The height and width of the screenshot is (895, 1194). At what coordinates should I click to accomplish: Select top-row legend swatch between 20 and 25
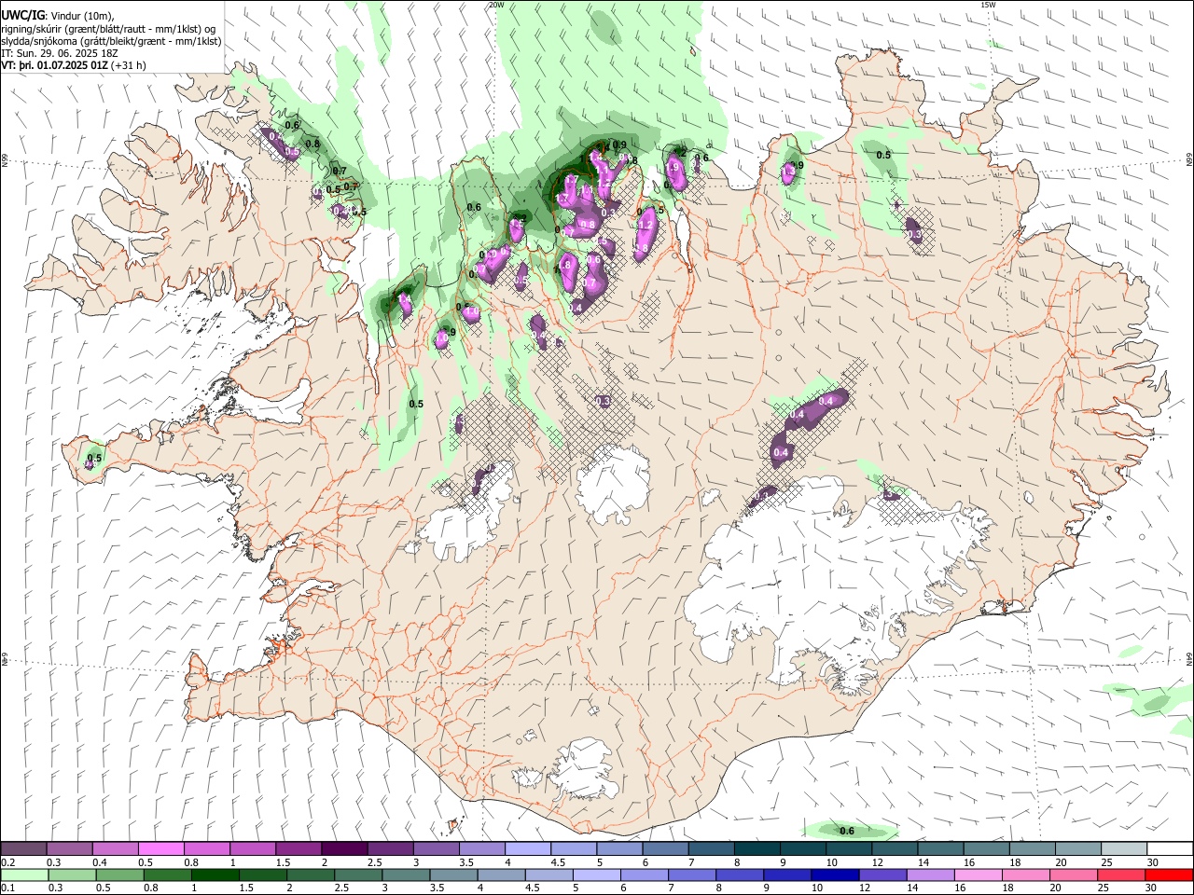pyautogui.click(x=1077, y=849)
